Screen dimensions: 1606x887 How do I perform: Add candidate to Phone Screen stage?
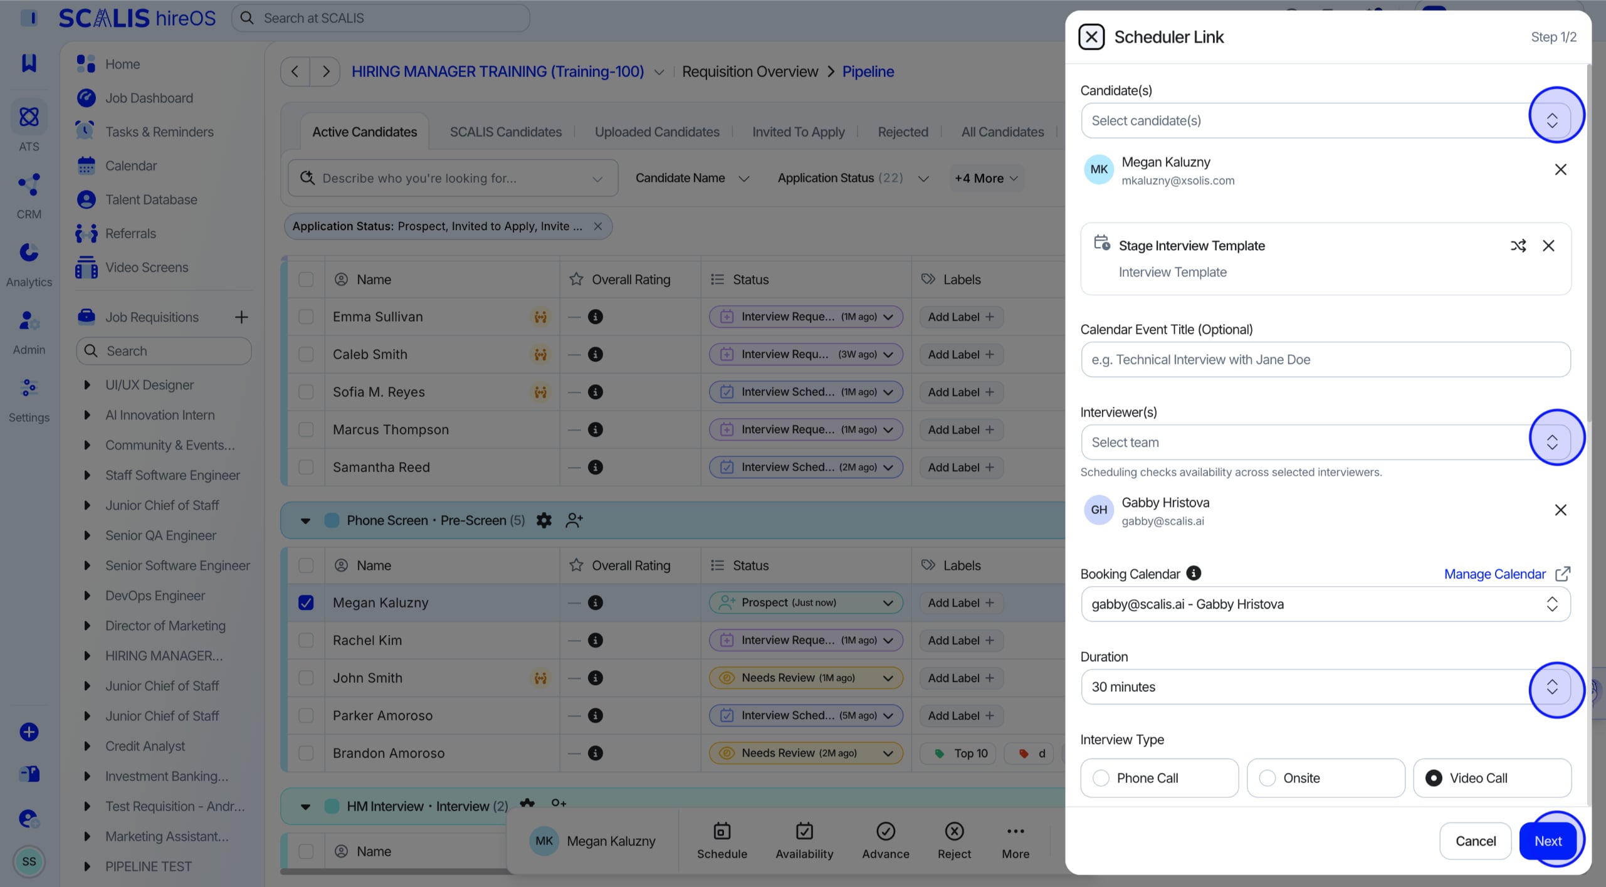tap(574, 520)
